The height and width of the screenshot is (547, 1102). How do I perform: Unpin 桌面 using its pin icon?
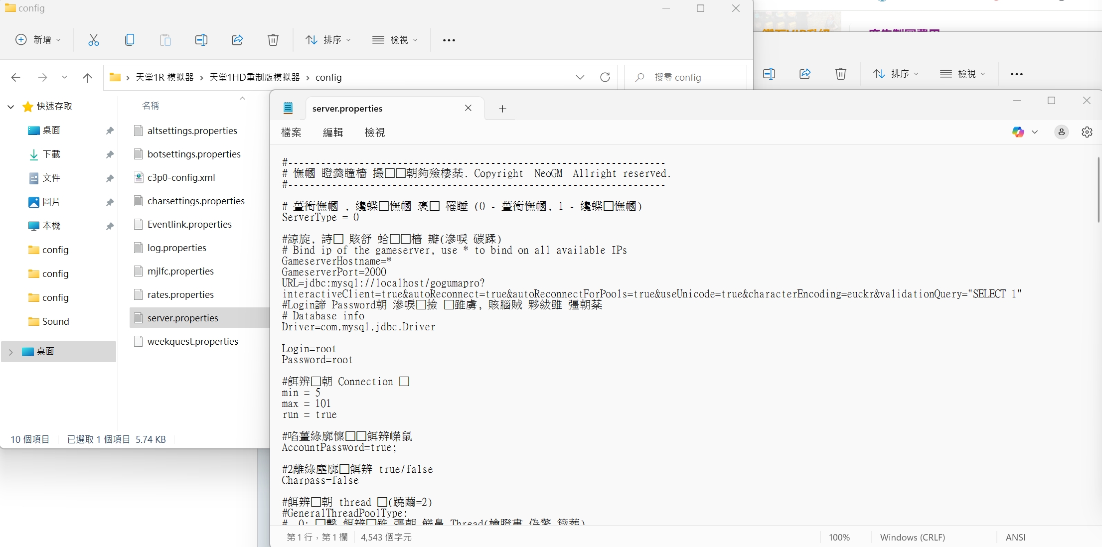click(x=110, y=131)
